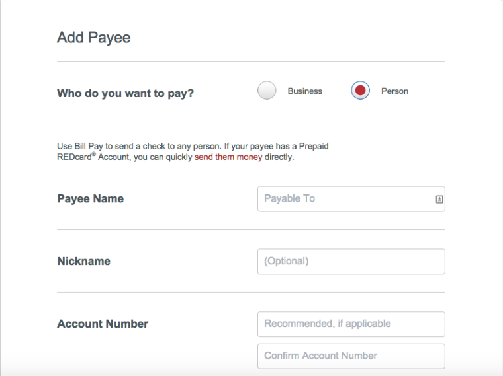Screen dimensions: 503x376
Task: Click the Business option label
Action: (304, 91)
